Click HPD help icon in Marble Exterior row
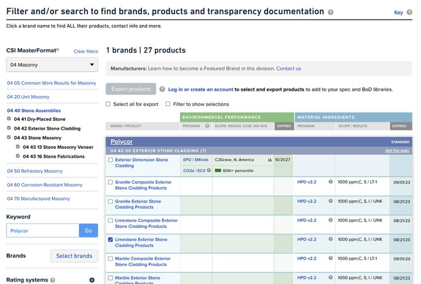Image resolution: width=421 pixels, height=284 pixels. (331, 277)
